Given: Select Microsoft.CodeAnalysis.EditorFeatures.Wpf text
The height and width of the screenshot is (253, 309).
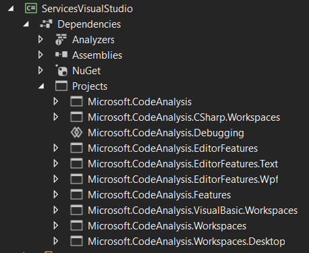Looking at the screenshot, I should (183, 179).
